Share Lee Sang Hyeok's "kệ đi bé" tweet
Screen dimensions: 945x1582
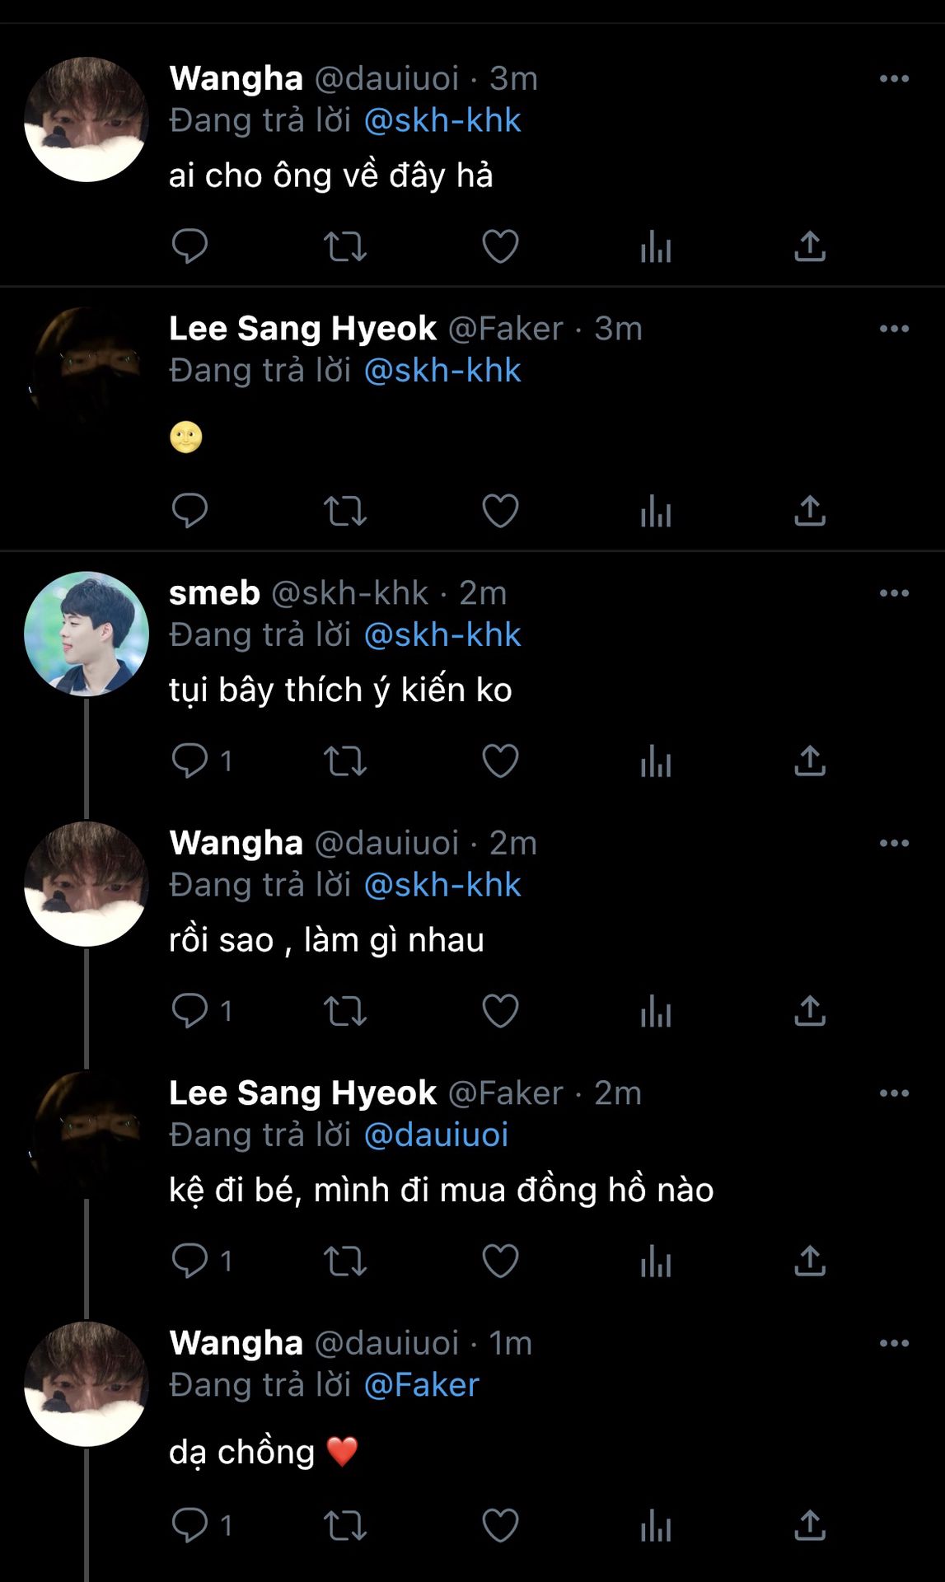[x=810, y=1261]
